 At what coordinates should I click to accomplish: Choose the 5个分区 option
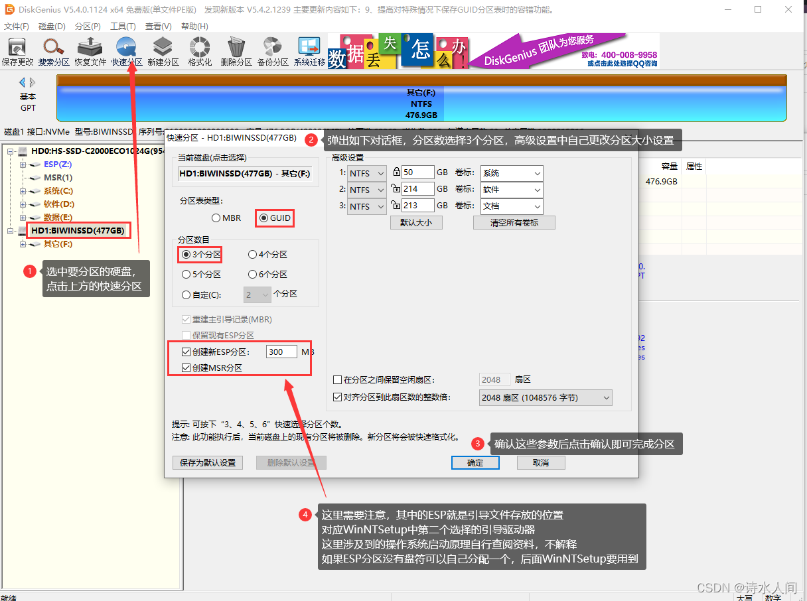[x=201, y=275]
